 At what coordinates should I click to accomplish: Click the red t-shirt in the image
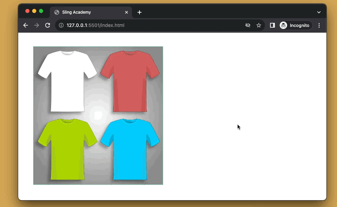[130, 82]
